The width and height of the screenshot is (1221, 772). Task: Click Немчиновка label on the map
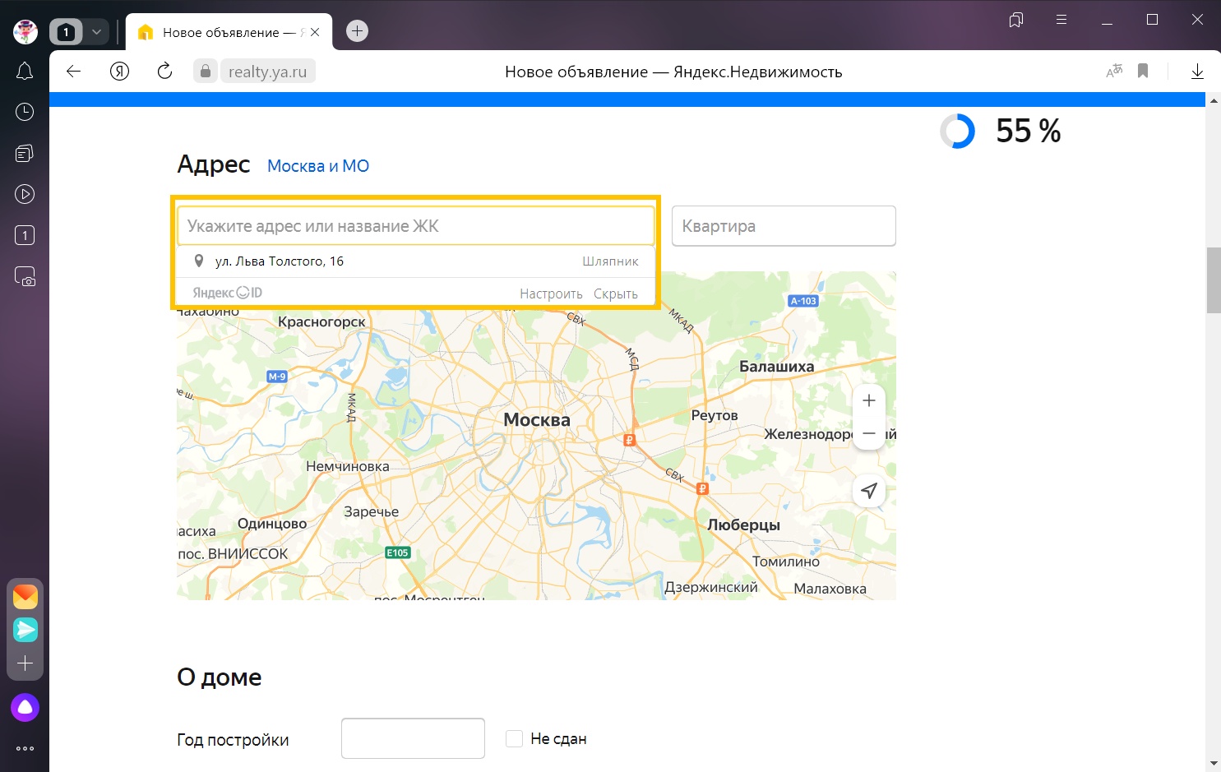(x=348, y=466)
